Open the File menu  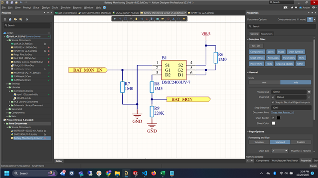3,7
